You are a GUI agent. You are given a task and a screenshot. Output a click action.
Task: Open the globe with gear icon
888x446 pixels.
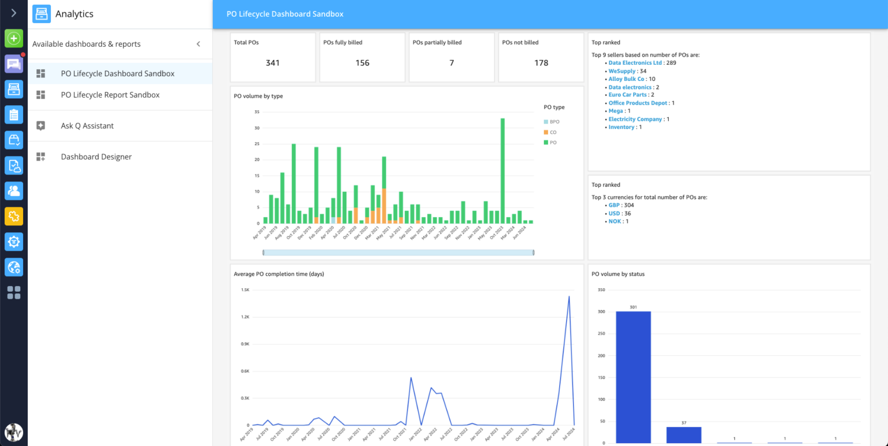coord(14,267)
